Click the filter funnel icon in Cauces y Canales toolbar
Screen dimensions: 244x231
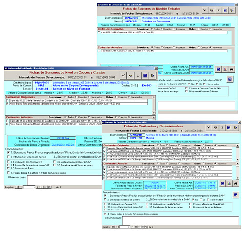tap(130, 76)
